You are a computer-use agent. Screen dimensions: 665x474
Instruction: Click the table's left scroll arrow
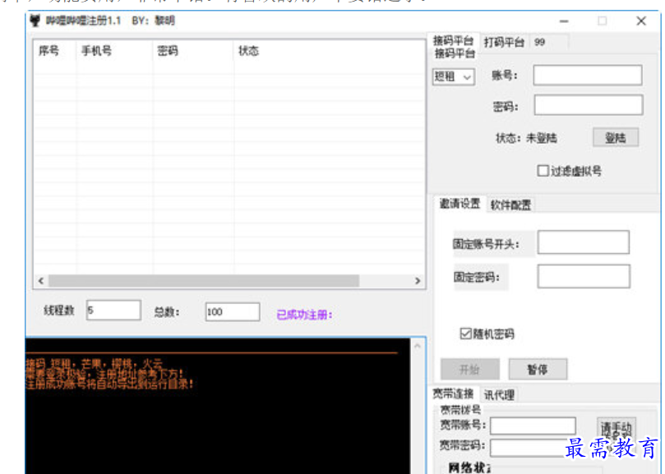(41, 281)
